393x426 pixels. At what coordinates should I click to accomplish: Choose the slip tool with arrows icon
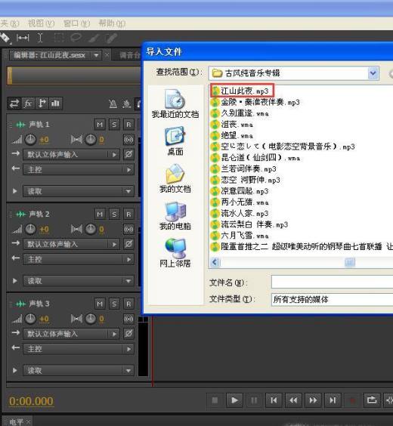click(x=23, y=38)
